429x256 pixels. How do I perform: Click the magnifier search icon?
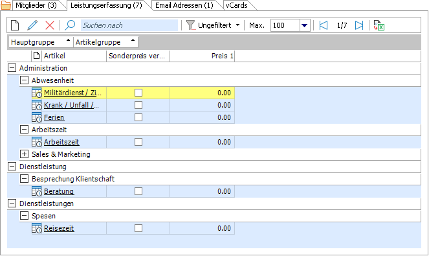pos(70,25)
